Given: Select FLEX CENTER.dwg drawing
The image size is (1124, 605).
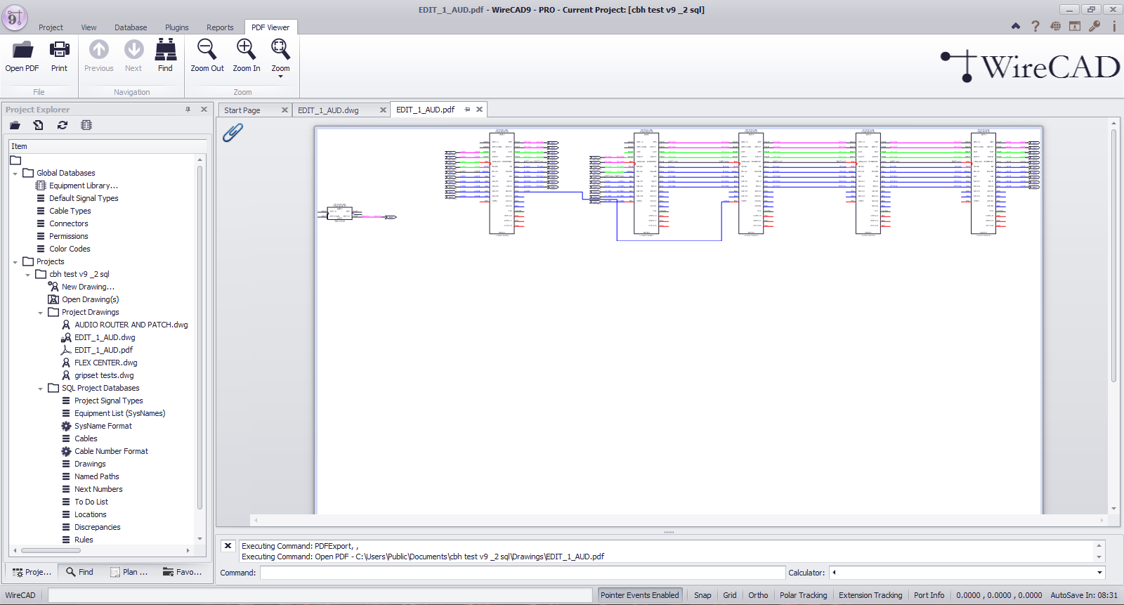Looking at the screenshot, I should (x=106, y=363).
